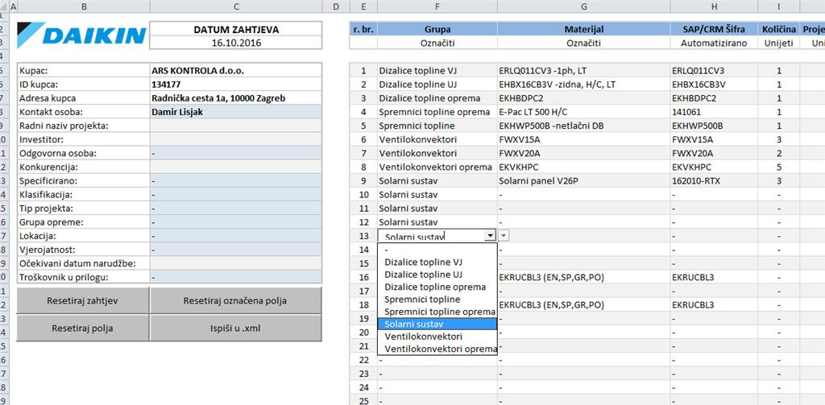Click material cell E-Pac LT 500 H/C
The height and width of the screenshot is (405, 825).
583,111
